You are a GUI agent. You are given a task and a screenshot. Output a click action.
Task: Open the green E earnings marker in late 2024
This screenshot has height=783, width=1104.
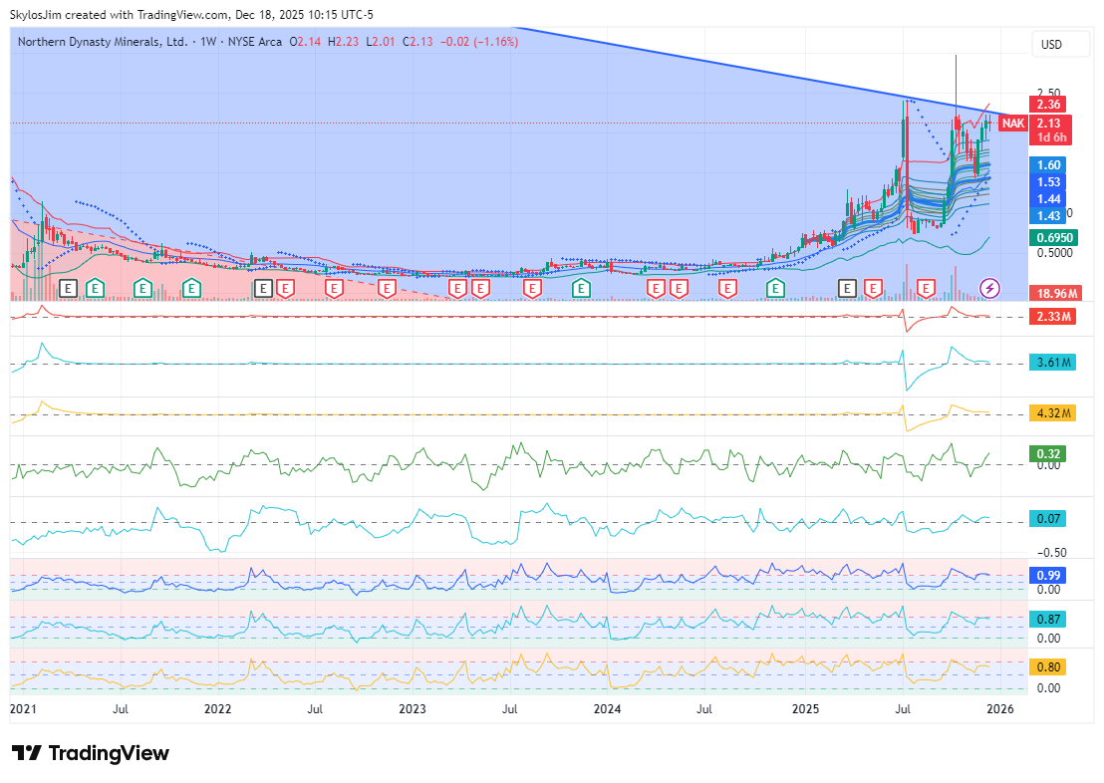coord(775,288)
